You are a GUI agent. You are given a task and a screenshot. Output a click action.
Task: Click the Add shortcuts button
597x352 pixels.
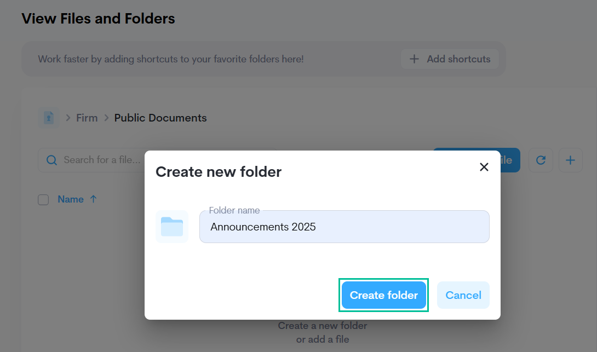point(450,59)
